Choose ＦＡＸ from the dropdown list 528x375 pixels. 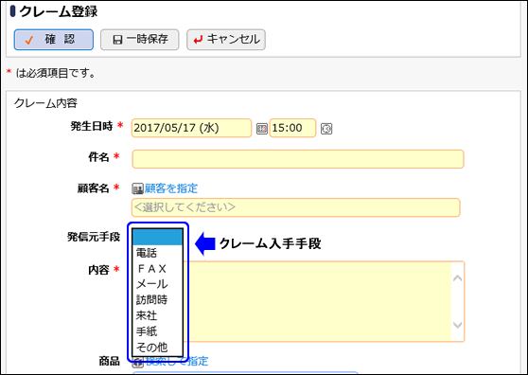tap(158, 269)
